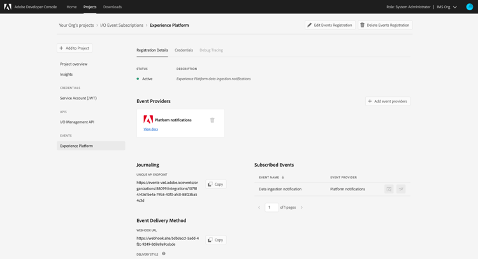Sort by Event Name arrow
This screenshot has height=259, width=478.
tap(283, 177)
